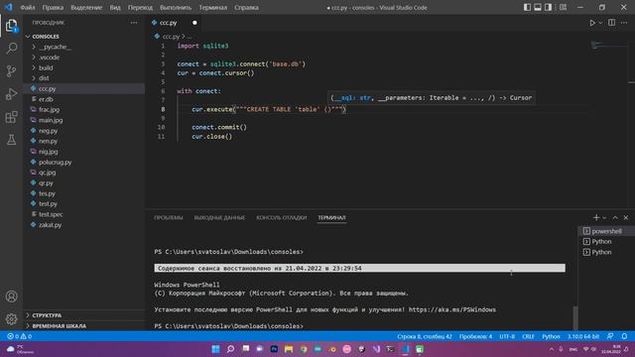Close the terminal panel
The image size is (635, 357).
[626, 218]
